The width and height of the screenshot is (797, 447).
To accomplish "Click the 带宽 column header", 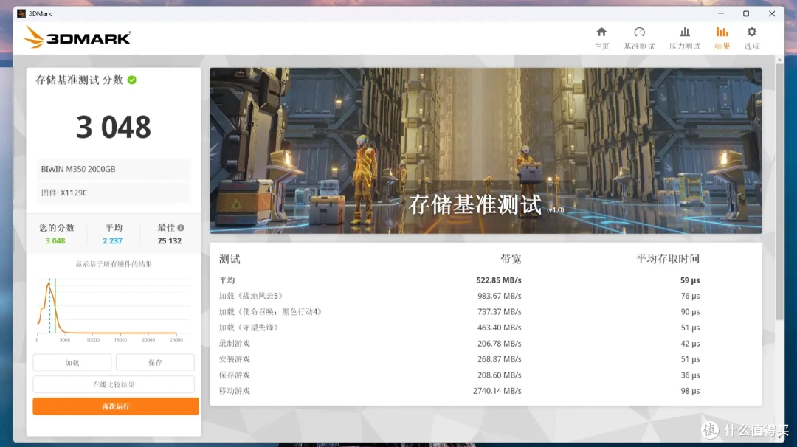I will click(511, 260).
